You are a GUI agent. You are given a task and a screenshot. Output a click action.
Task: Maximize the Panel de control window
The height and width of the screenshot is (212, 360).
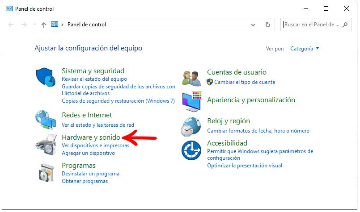tap(326, 9)
